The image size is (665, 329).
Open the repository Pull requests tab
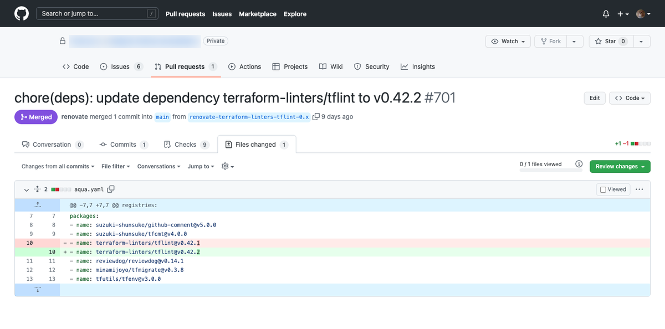click(x=185, y=66)
